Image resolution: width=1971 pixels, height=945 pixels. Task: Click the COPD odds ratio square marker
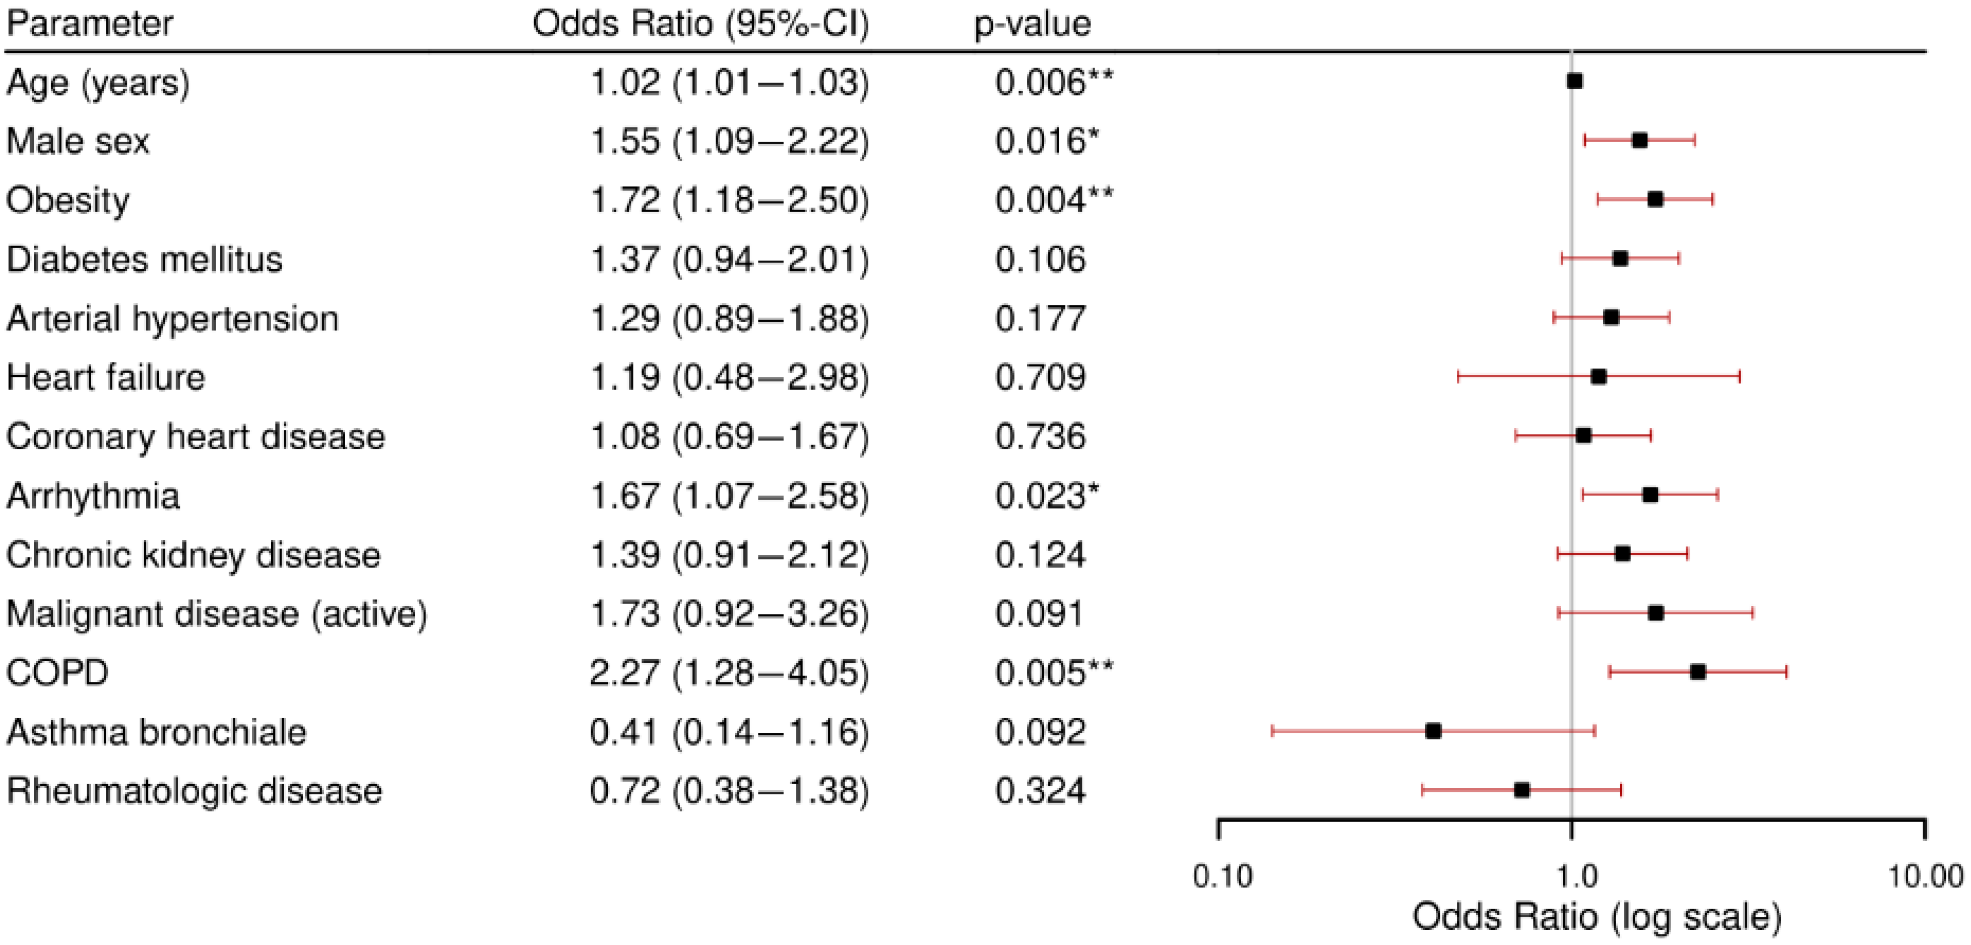(1698, 672)
